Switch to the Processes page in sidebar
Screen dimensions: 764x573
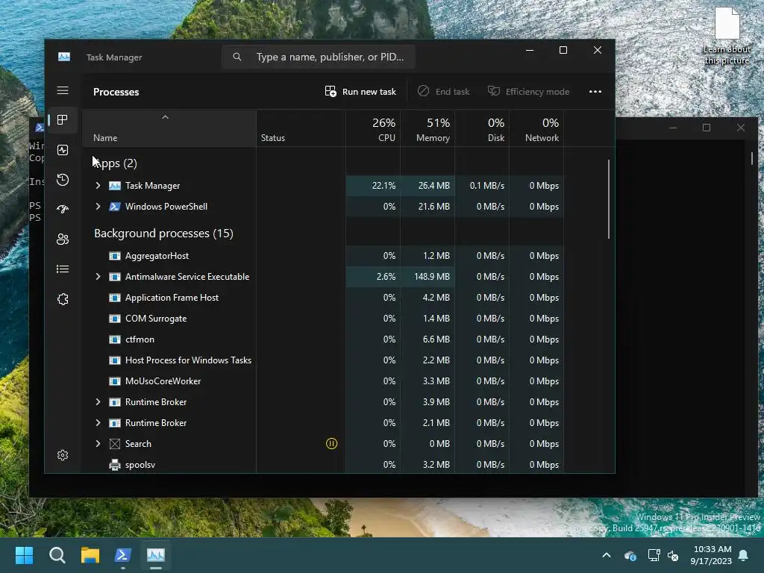point(63,120)
